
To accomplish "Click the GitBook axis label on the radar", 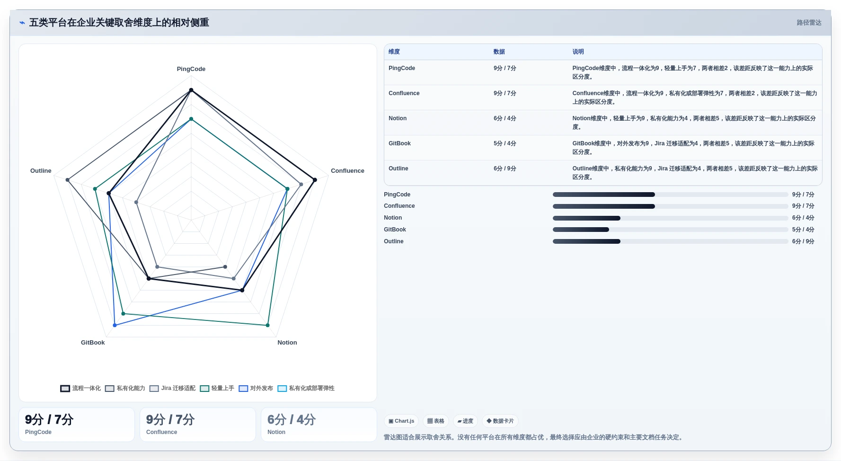I will tap(93, 343).
